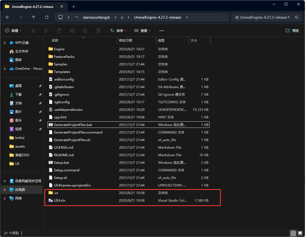
Task: Open the 新建 dropdown menu
Action: coord(14,31)
